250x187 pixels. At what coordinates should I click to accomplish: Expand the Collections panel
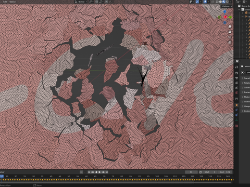click(245, 88)
